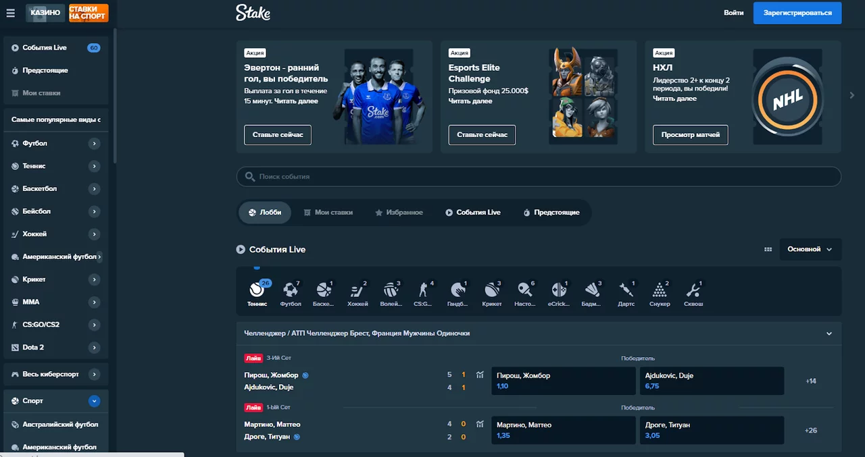The width and height of the screenshot is (865, 457).
Task: Expand Крикет arrow in the sidebar
Action: pos(95,279)
